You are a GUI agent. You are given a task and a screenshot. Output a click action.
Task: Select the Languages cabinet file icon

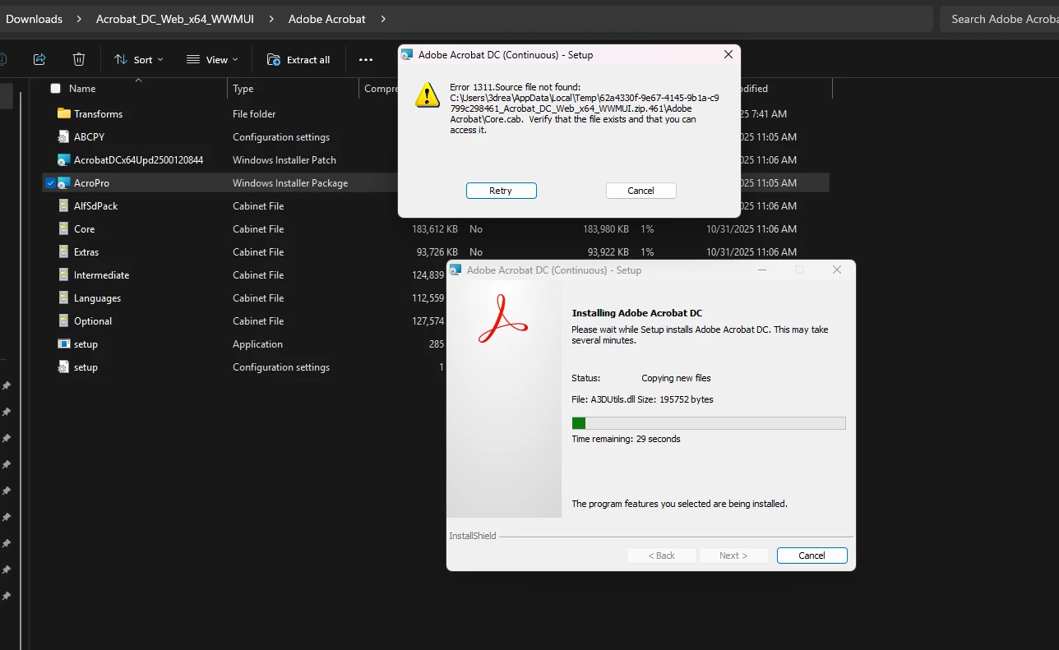tap(64, 298)
